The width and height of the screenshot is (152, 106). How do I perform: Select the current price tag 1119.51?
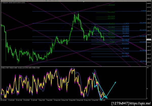click(x=149, y=40)
